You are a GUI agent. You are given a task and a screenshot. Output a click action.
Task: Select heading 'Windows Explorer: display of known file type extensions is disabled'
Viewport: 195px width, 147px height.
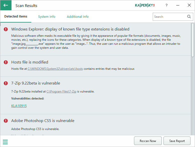pos(70,29)
